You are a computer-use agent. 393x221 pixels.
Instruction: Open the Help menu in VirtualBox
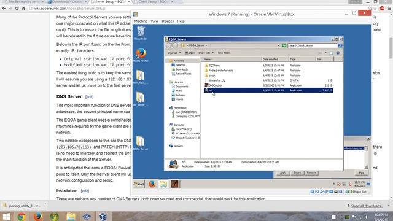point(181,21)
